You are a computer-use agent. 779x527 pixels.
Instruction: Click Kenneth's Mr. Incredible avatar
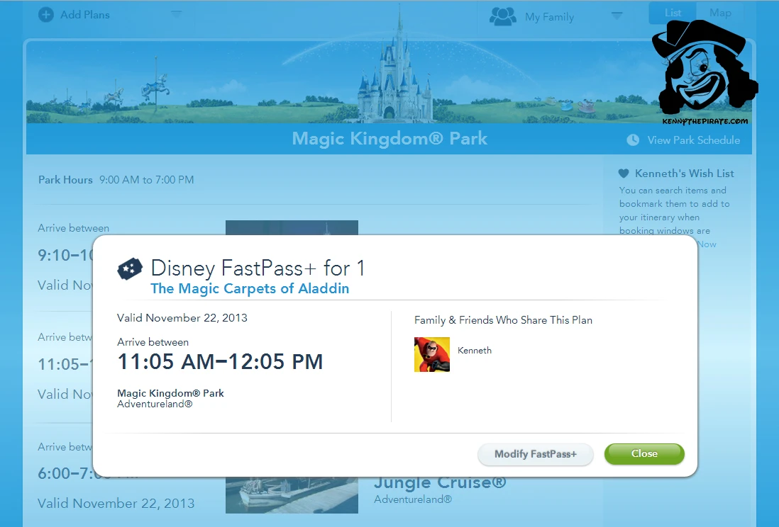click(432, 354)
